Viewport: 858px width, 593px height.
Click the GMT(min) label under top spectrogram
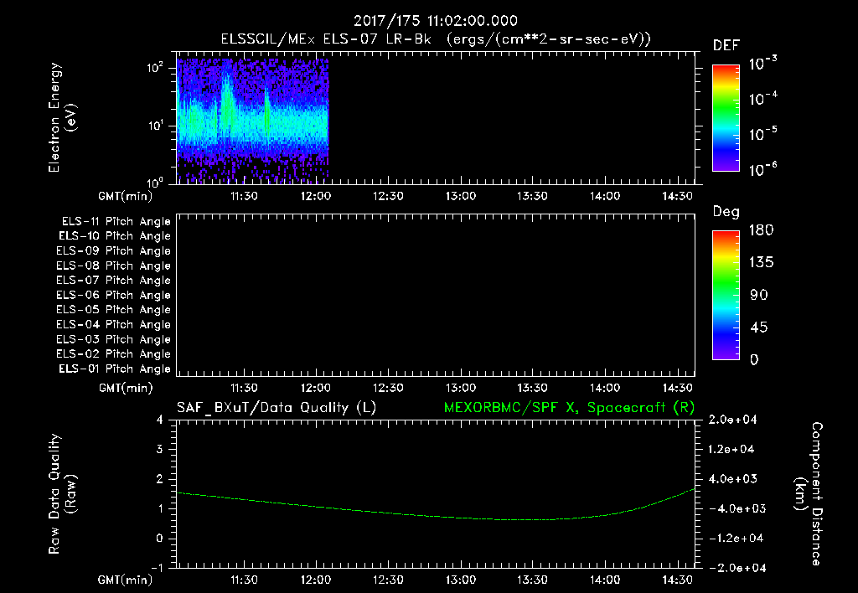point(126,196)
